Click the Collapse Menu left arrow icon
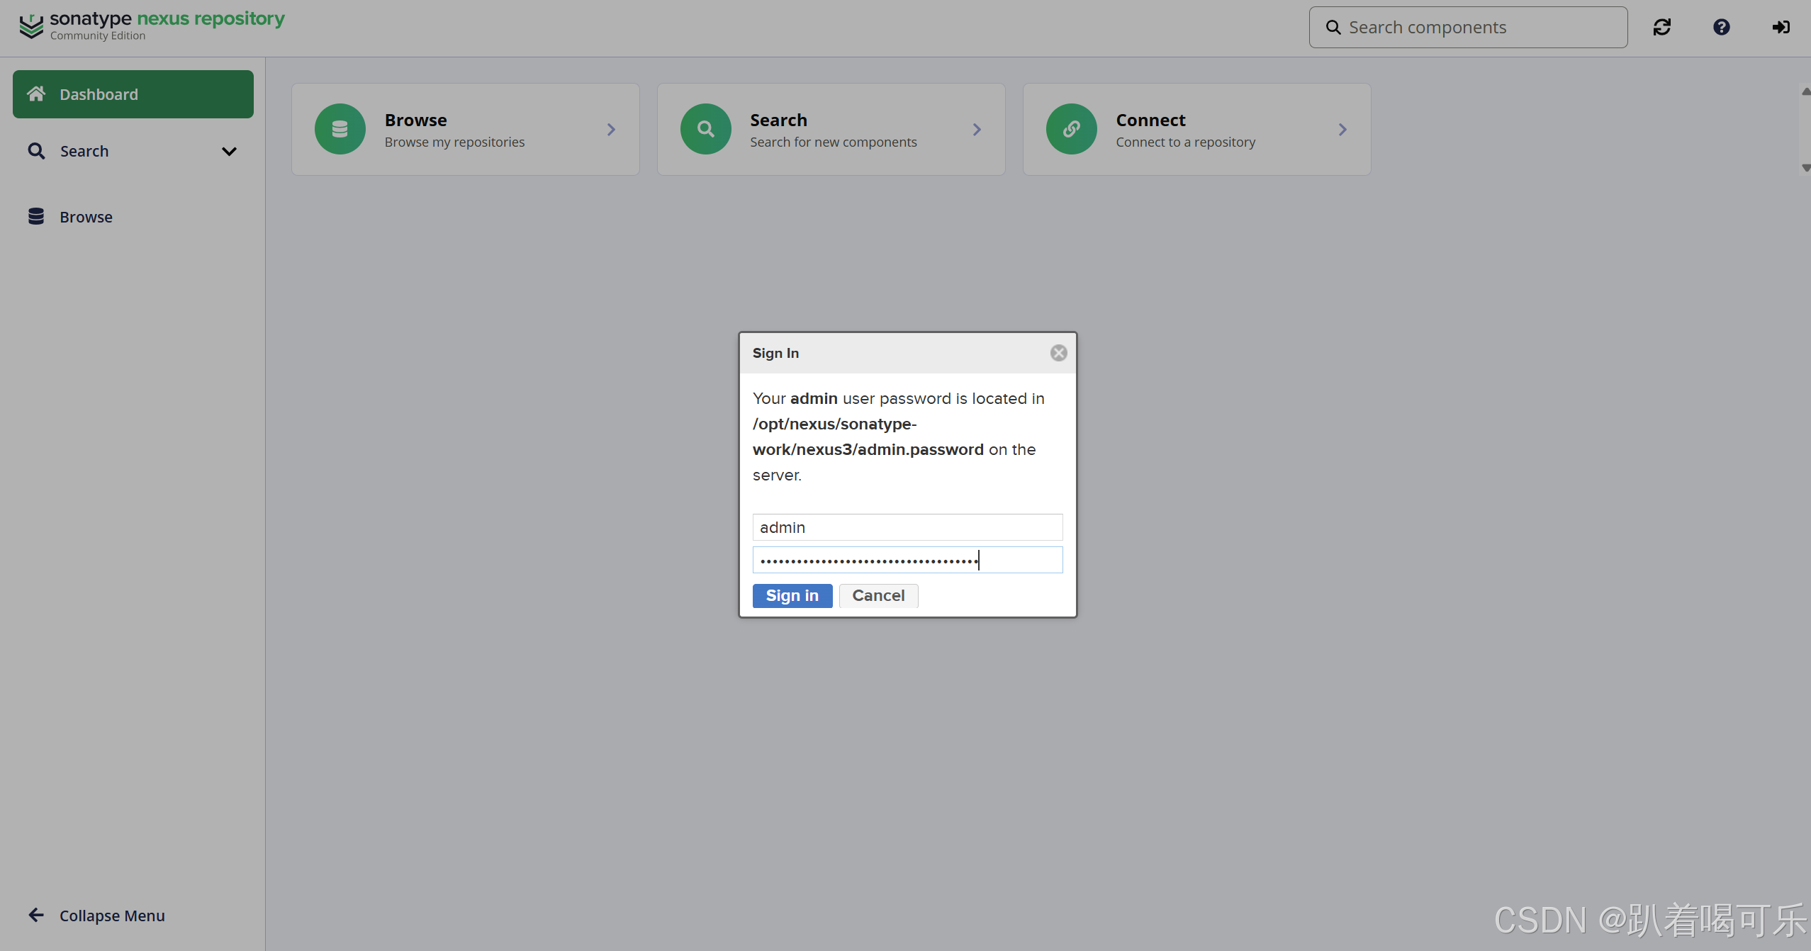The width and height of the screenshot is (1811, 951). (x=36, y=915)
